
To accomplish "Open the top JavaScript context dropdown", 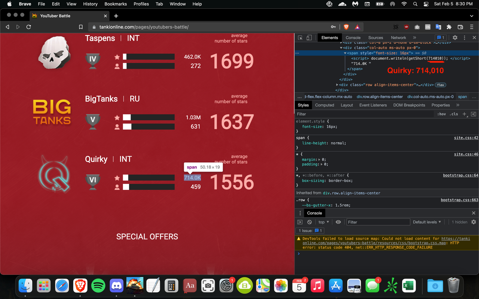I will [324, 222].
